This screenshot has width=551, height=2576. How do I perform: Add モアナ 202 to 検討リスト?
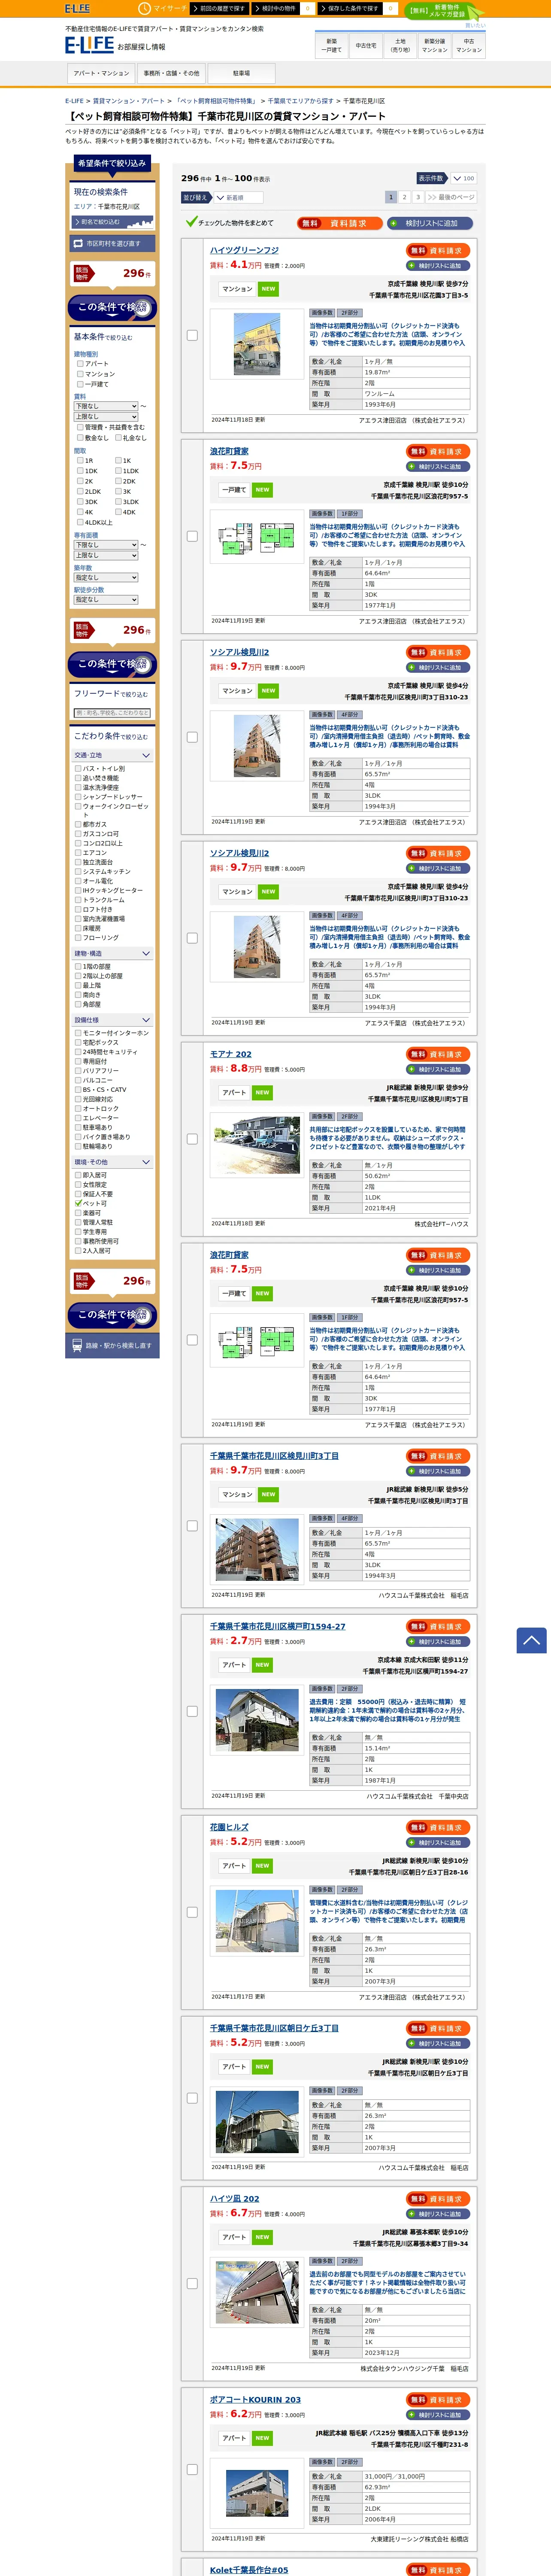point(438,1070)
